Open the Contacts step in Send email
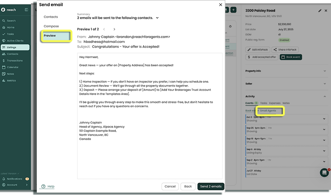Viewport: 331px width, 195px height. pos(51,17)
